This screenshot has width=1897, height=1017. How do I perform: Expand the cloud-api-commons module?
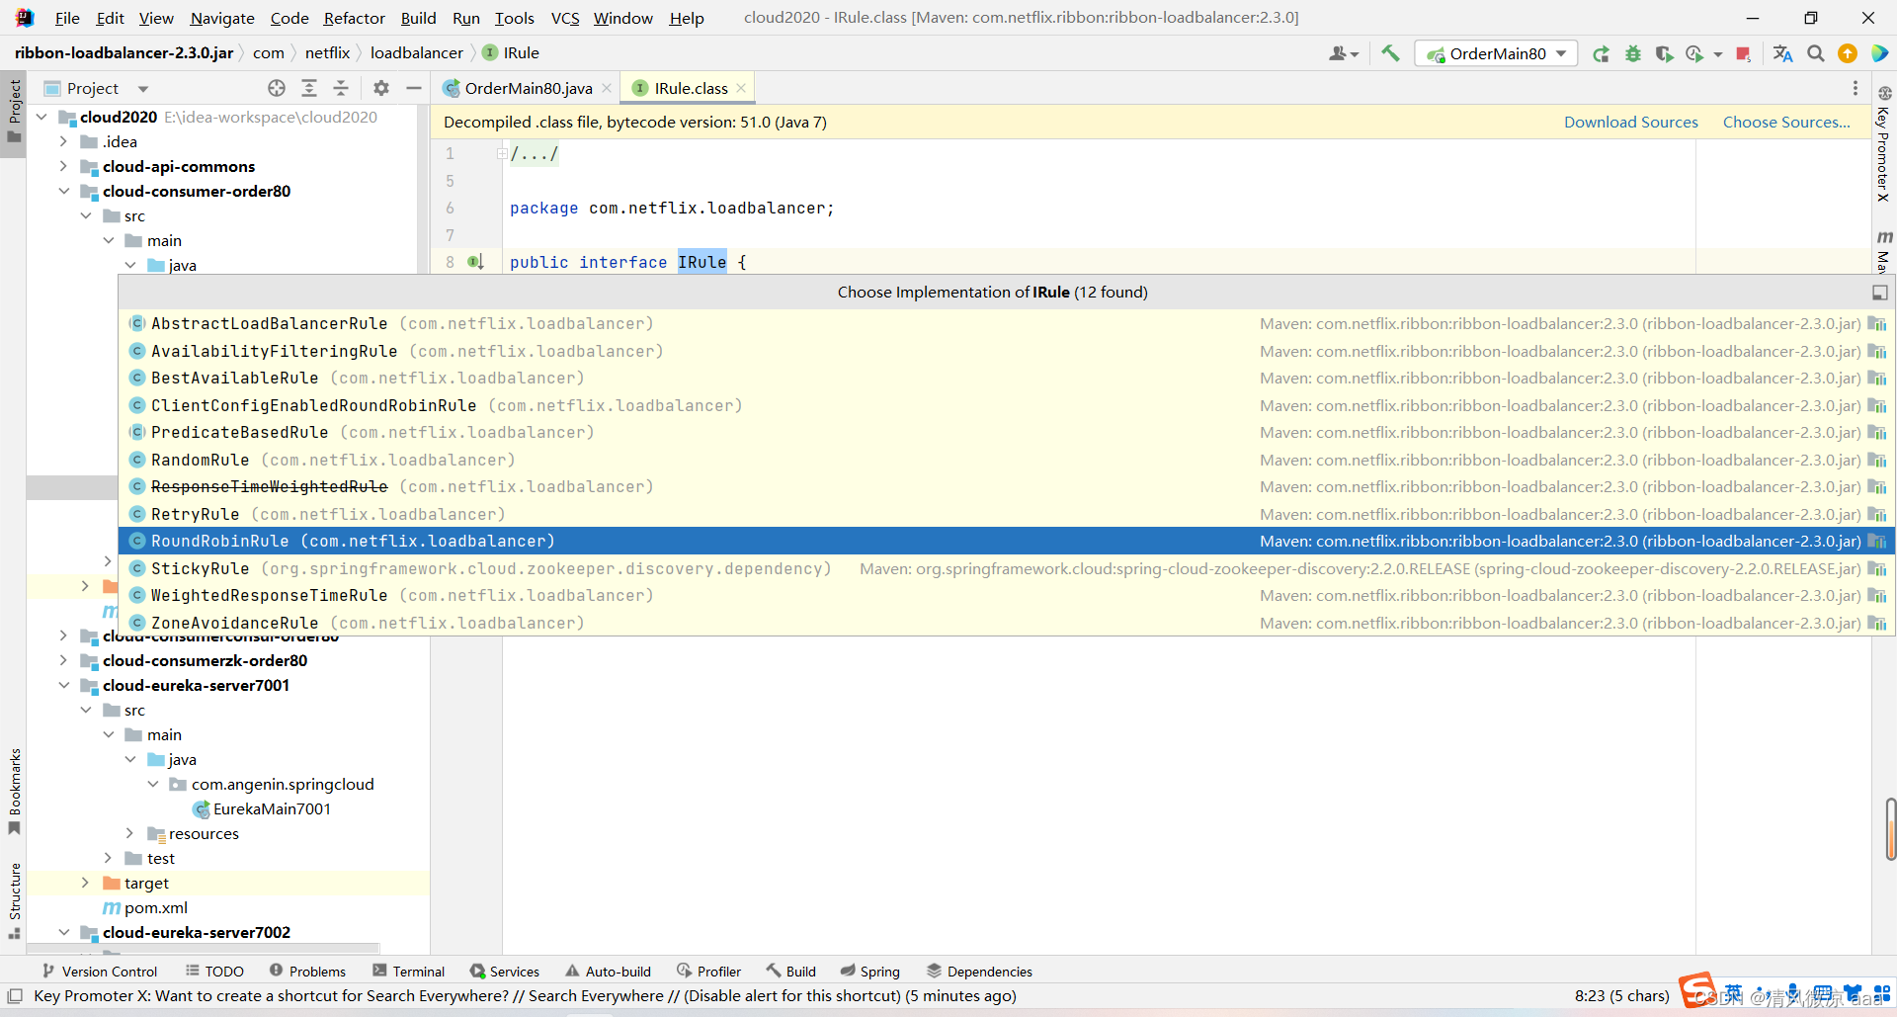[x=63, y=166]
